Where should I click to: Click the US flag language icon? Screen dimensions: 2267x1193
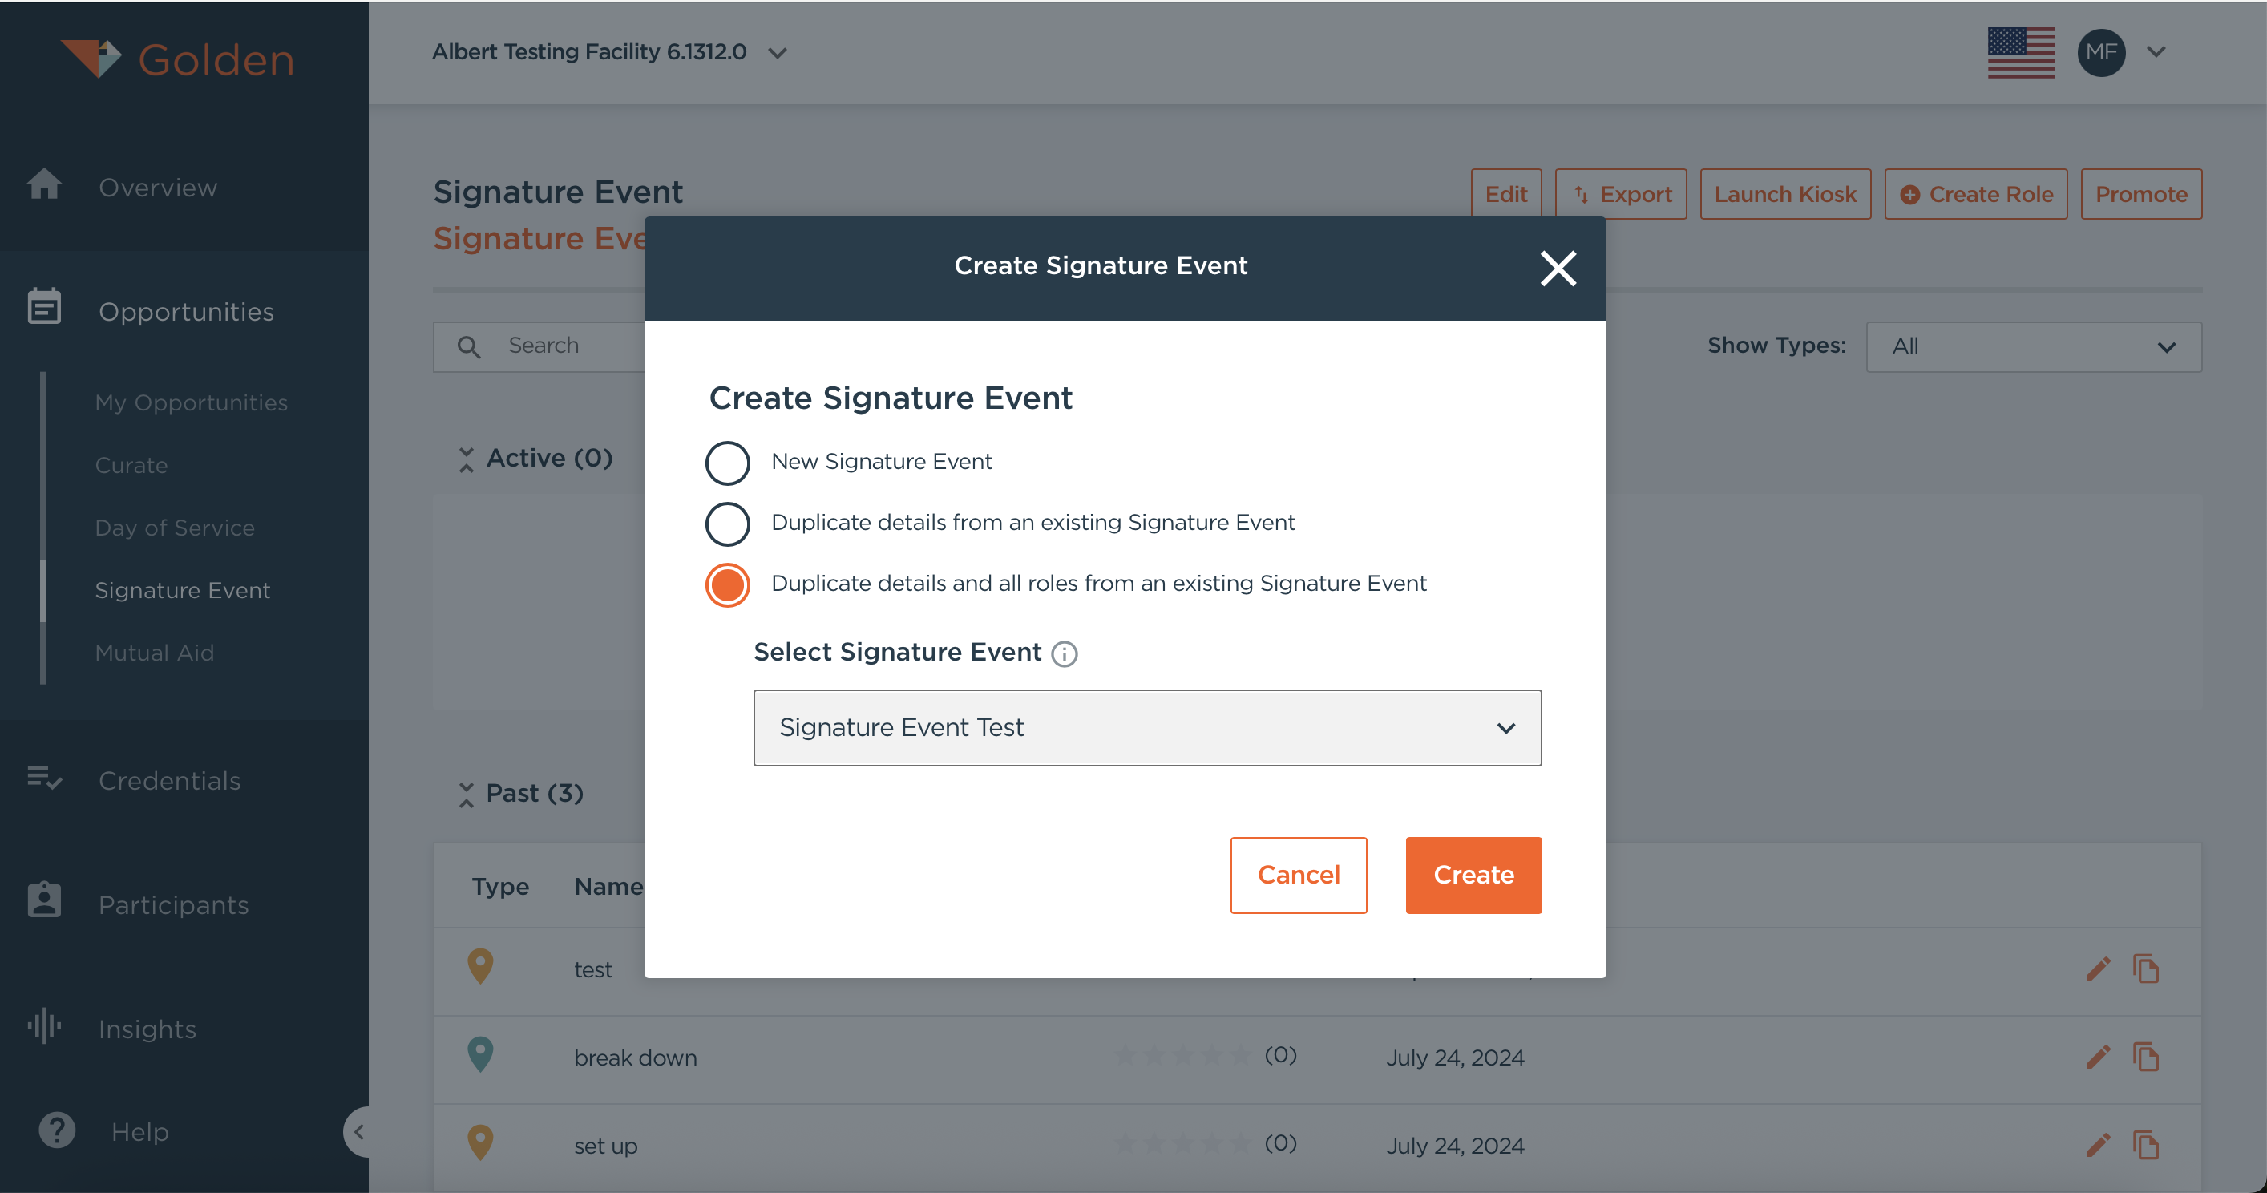click(2021, 53)
